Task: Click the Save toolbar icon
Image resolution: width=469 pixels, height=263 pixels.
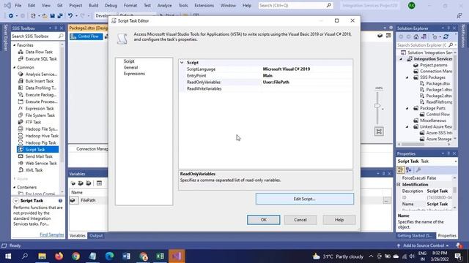Action: tap(52, 16)
